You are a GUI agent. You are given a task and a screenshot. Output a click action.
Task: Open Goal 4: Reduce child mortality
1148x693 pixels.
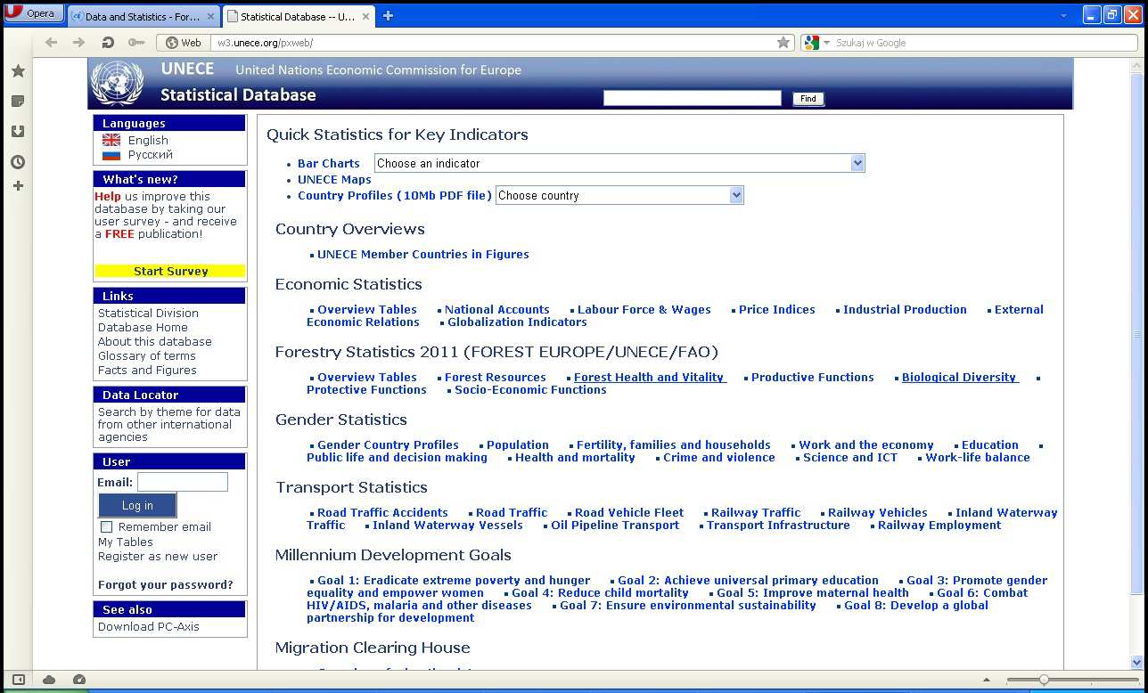(600, 592)
